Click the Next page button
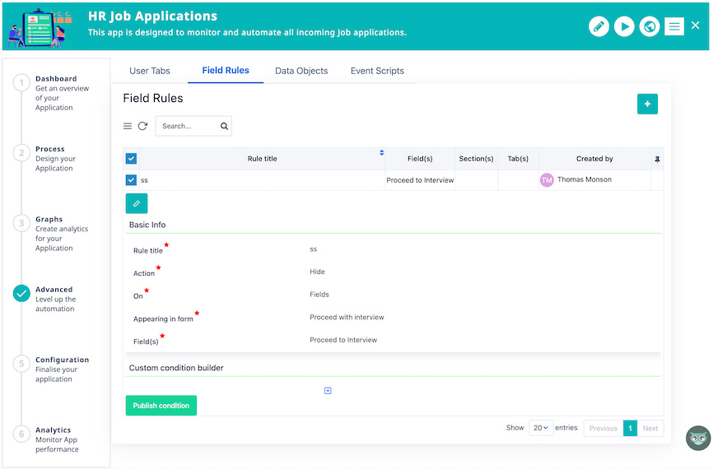 (650, 428)
